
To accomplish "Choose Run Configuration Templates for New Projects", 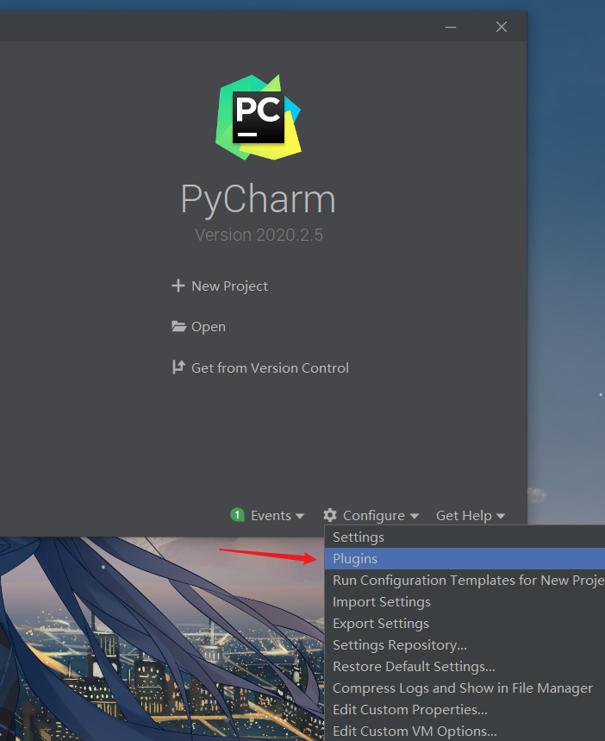I will [465, 581].
